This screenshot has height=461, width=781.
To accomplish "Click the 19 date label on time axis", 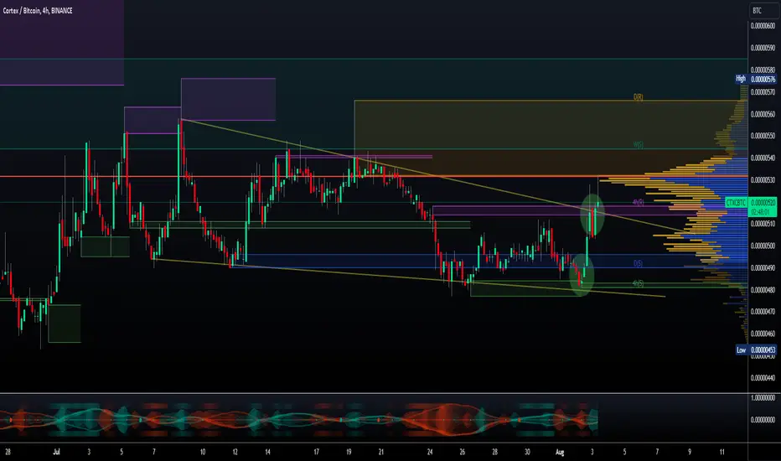I will (x=349, y=452).
